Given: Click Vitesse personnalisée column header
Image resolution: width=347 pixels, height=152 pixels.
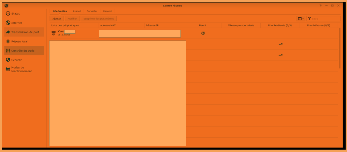Looking at the screenshot, I should tap(241, 26).
